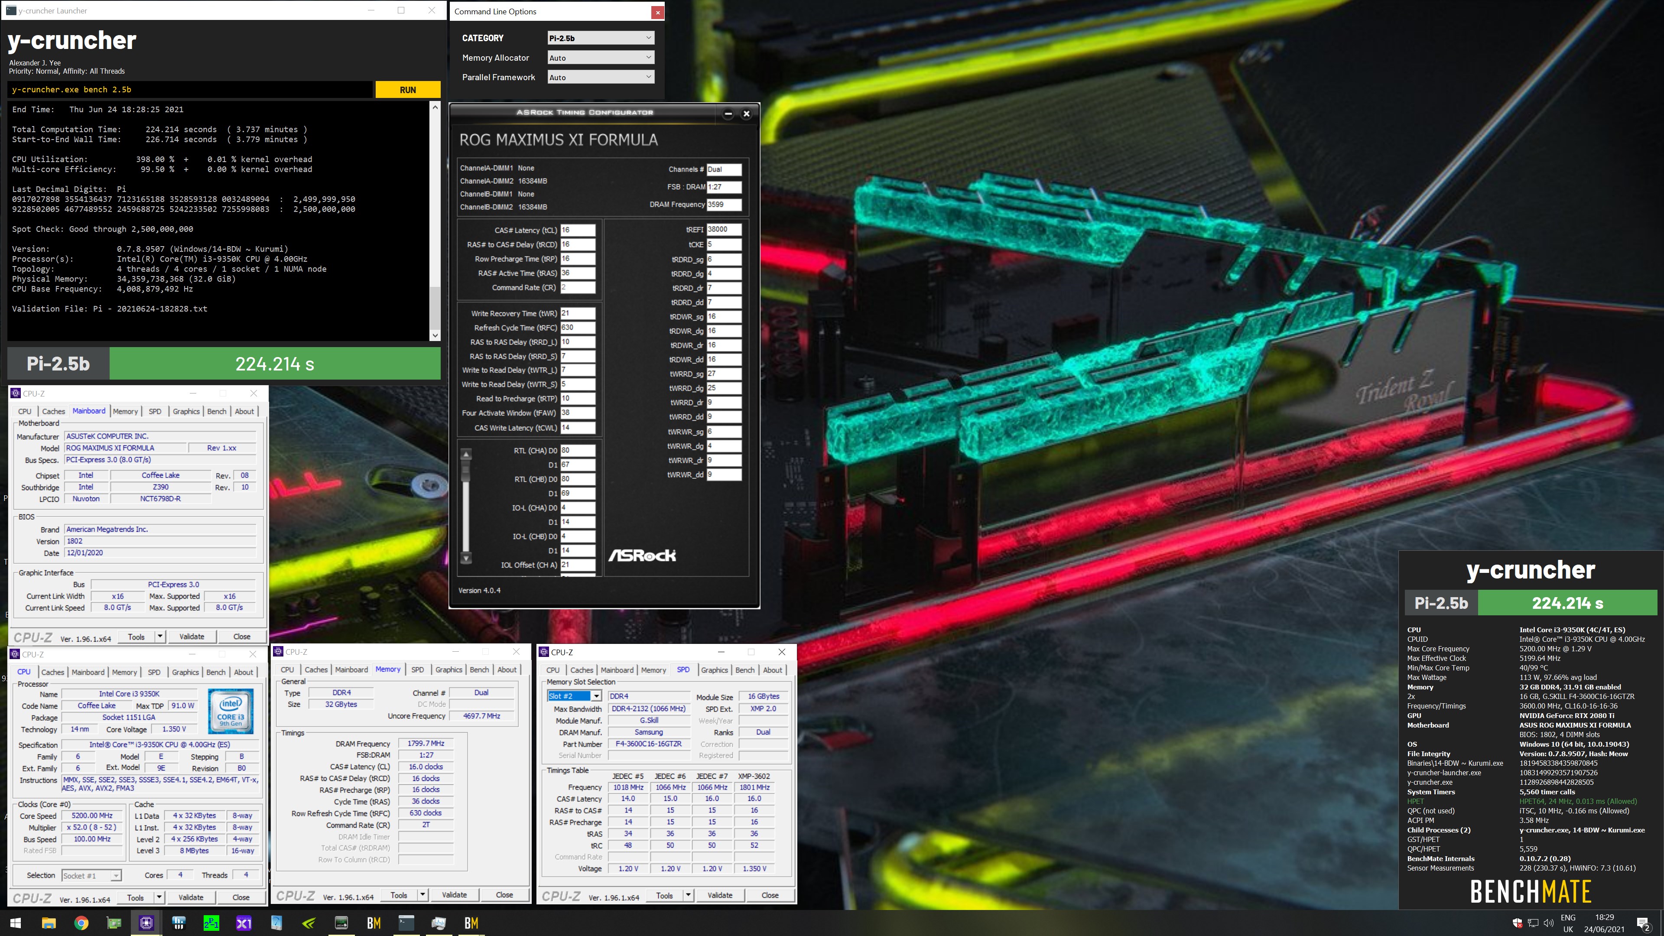Image resolution: width=1664 pixels, height=936 pixels.
Task: Click the tREFI value field
Action: tap(724, 229)
